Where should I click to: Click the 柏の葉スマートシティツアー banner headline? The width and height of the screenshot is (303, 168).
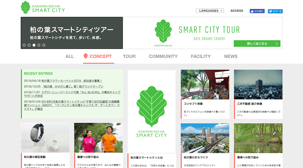pyautogui.click(x=72, y=30)
